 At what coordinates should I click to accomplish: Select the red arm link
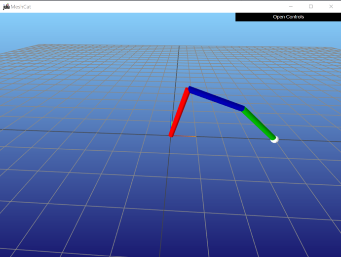click(180, 112)
